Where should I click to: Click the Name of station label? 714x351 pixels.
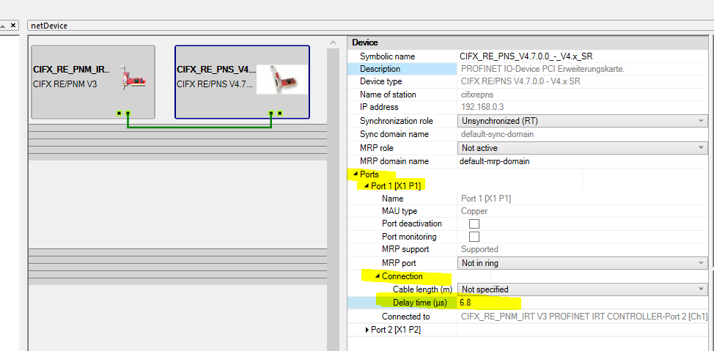coord(388,95)
